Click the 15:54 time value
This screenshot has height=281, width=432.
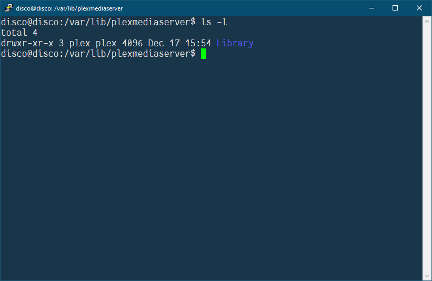click(x=198, y=43)
